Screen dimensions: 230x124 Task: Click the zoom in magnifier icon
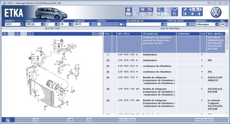5,34
